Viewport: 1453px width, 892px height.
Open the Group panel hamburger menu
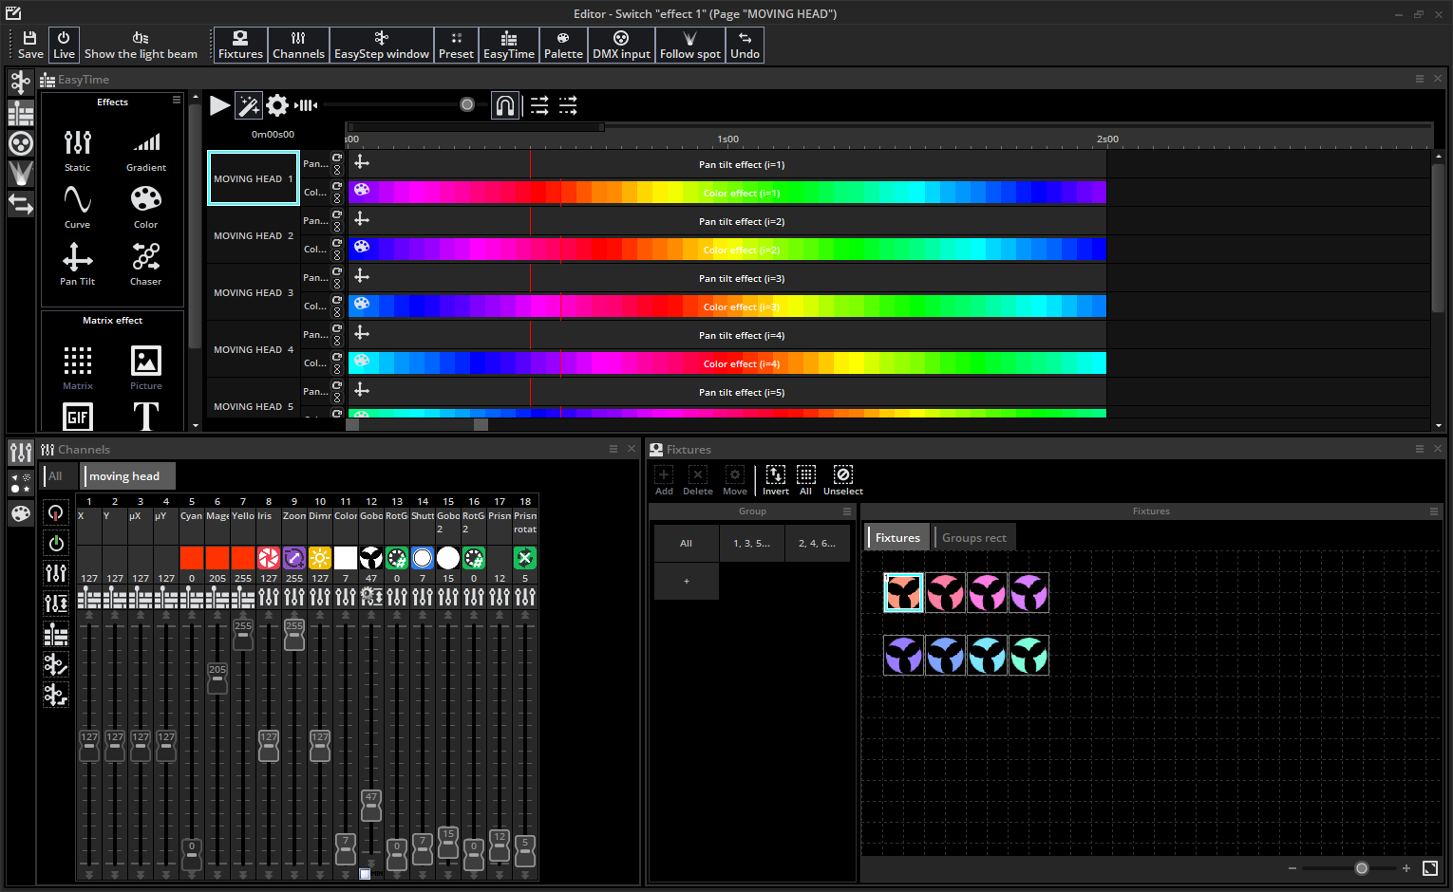click(847, 511)
